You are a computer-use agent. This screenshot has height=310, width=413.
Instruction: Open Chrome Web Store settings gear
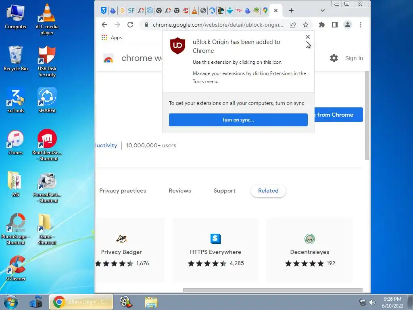pyautogui.click(x=334, y=58)
